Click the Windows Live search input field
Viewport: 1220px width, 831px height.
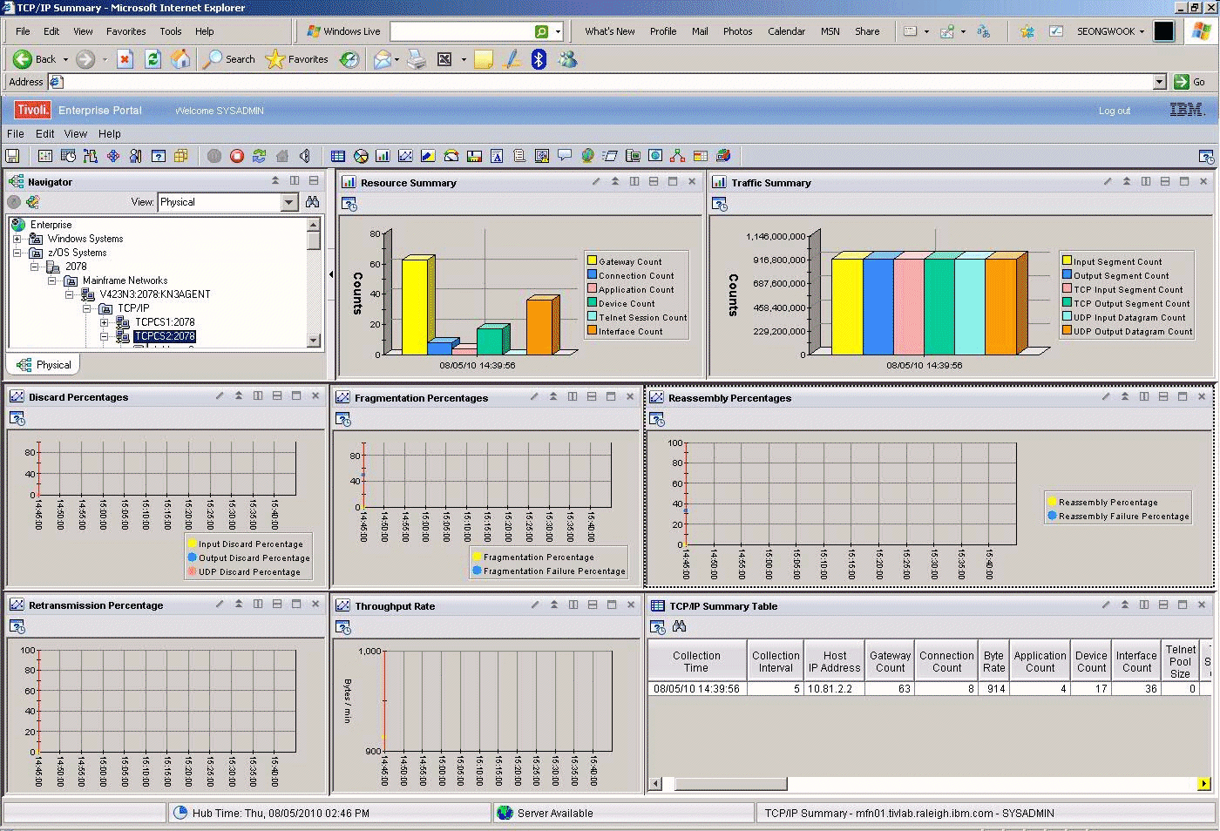coord(463,31)
